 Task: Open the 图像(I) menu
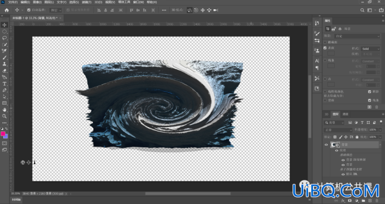tap(37, 2)
